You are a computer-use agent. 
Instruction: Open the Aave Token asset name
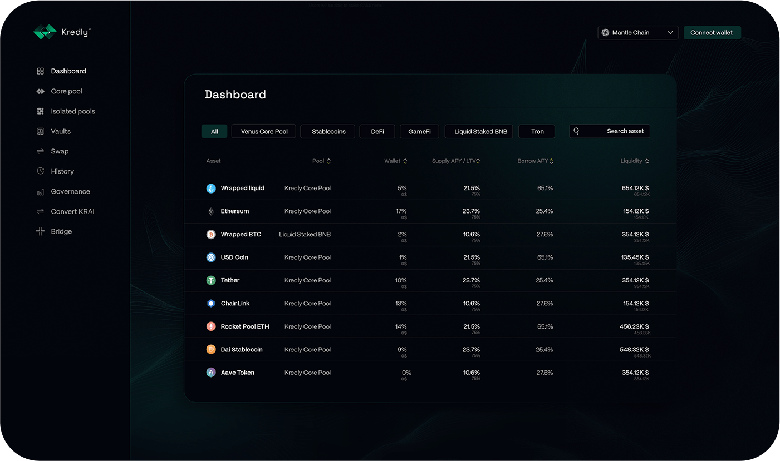tap(238, 373)
